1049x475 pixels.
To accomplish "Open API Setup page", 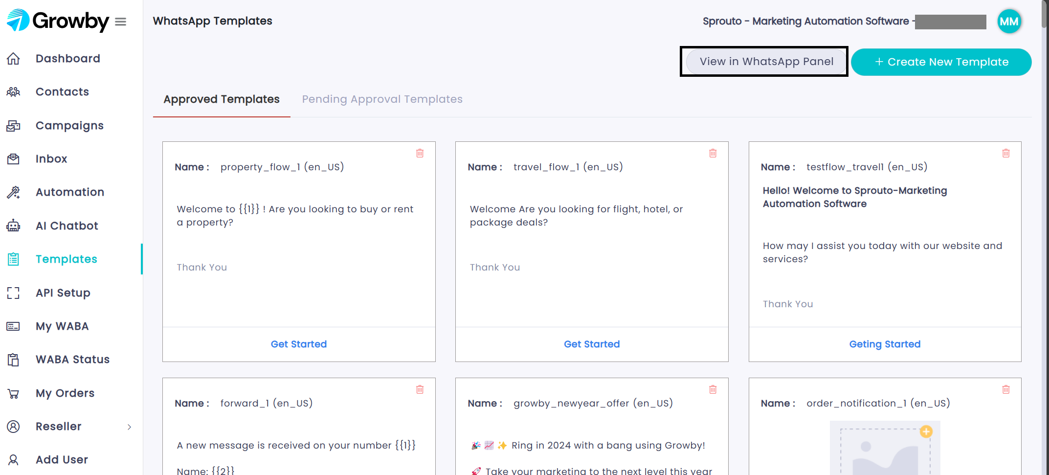I will point(63,293).
